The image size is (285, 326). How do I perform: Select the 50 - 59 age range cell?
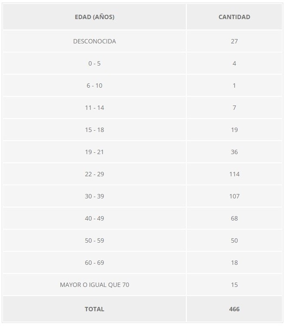[94, 240]
